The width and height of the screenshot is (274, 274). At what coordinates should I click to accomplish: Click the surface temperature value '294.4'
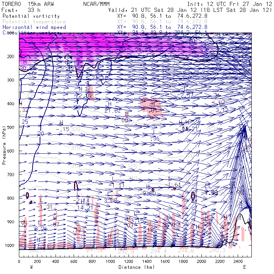158,251
